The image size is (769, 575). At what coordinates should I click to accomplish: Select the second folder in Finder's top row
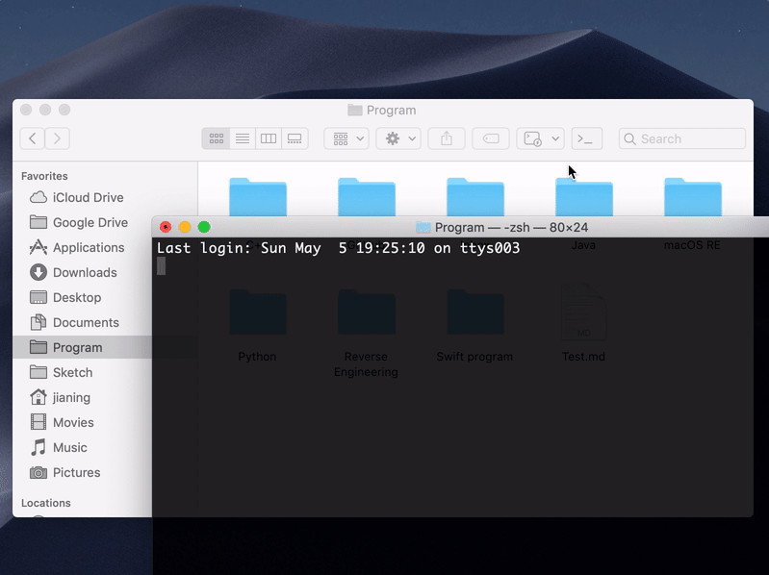coord(367,197)
